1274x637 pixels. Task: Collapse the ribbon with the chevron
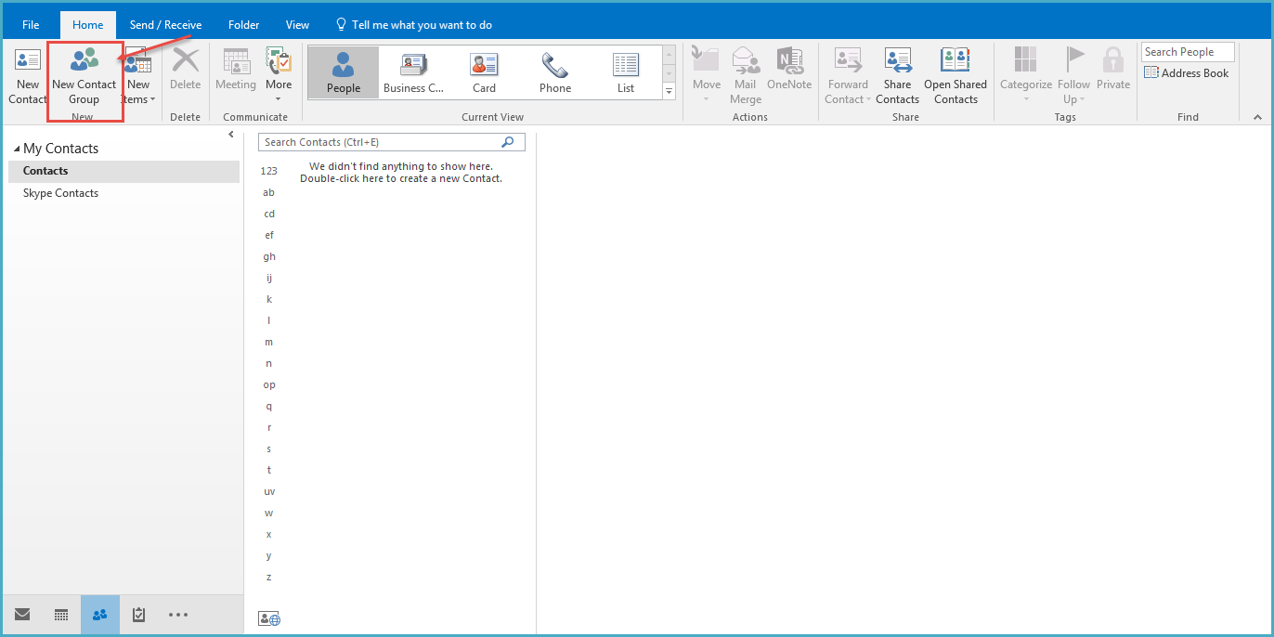click(1257, 117)
